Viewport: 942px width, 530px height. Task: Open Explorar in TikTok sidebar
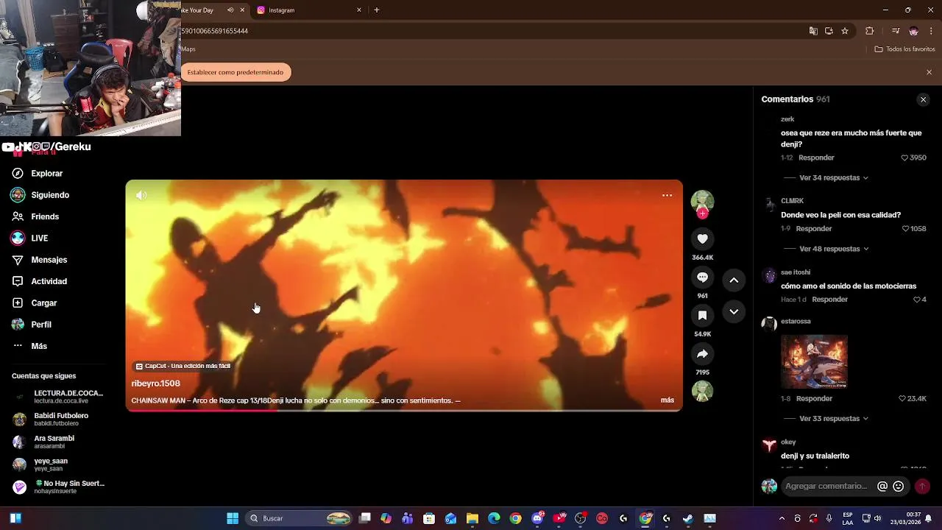tap(47, 174)
